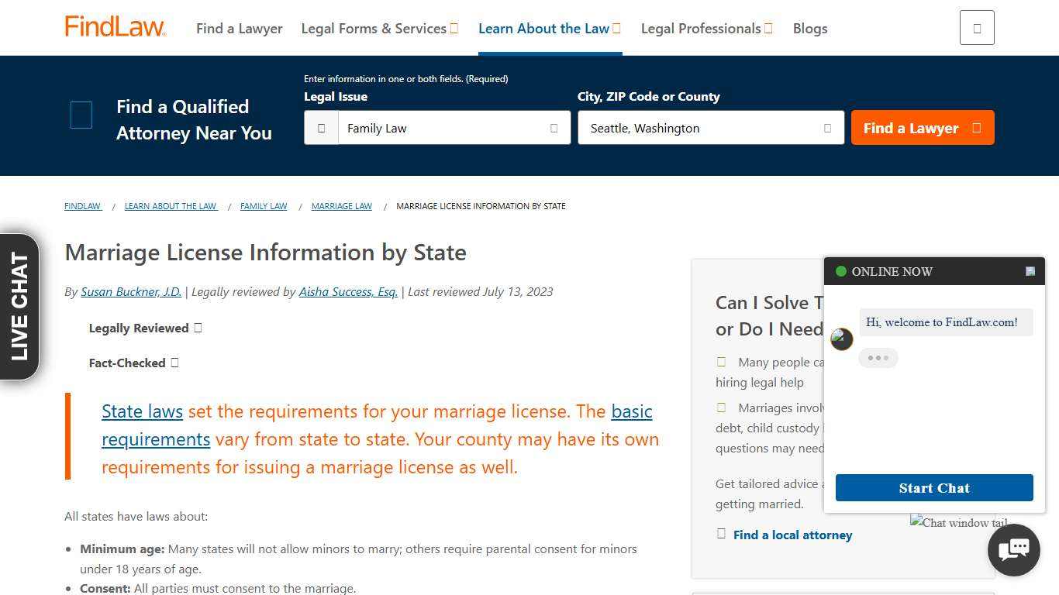Click the chat agent avatar
The height and width of the screenshot is (595, 1059).
(x=841, y=339)
